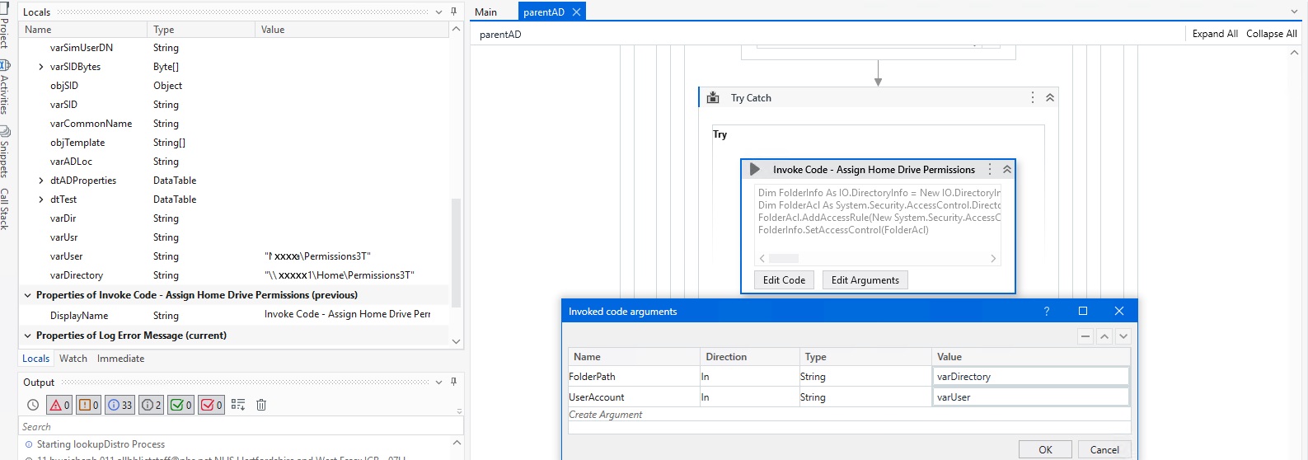Select the varDirectory row in Locals
This screenshot has height=460, width=1308.
click(235, 275)
